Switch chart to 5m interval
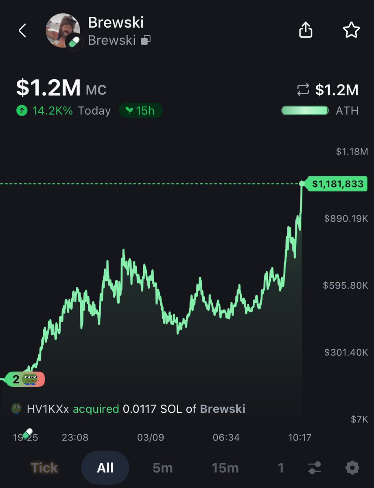The image size is (374, 488). click(x=163, y=468)
